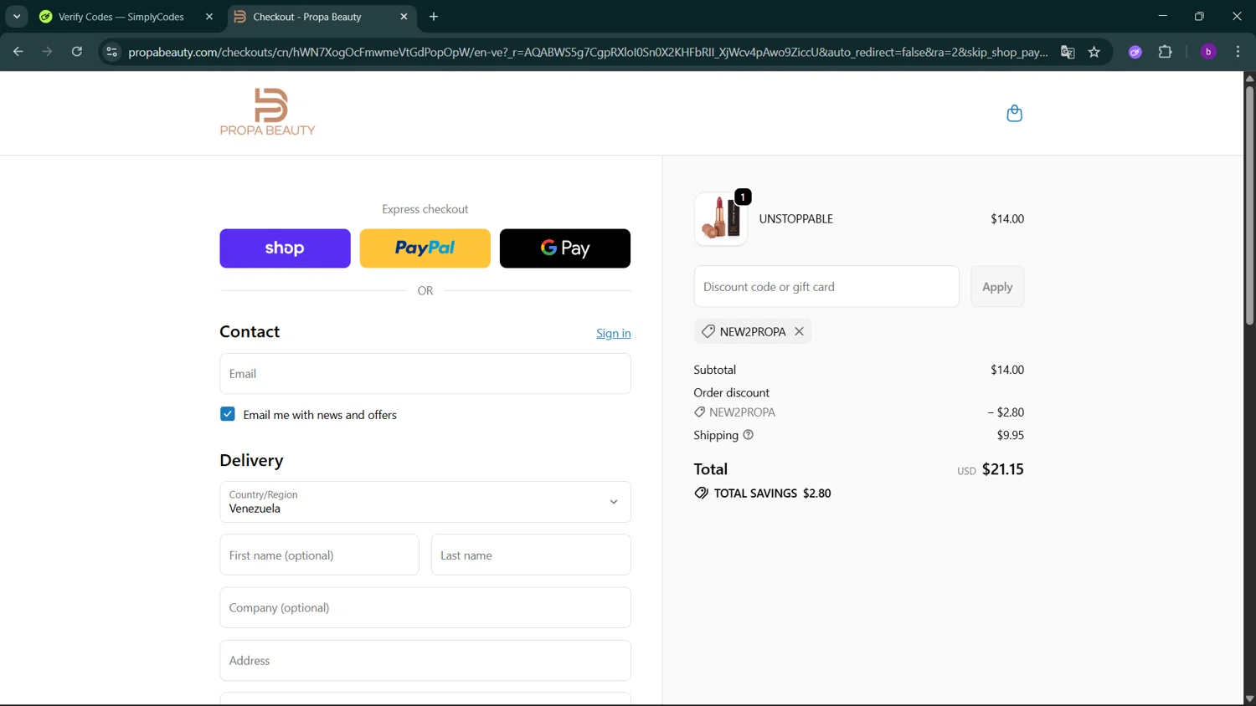Open the Chrome three-dot menu
This screenshot has width=1256, height=706.
1238,52
